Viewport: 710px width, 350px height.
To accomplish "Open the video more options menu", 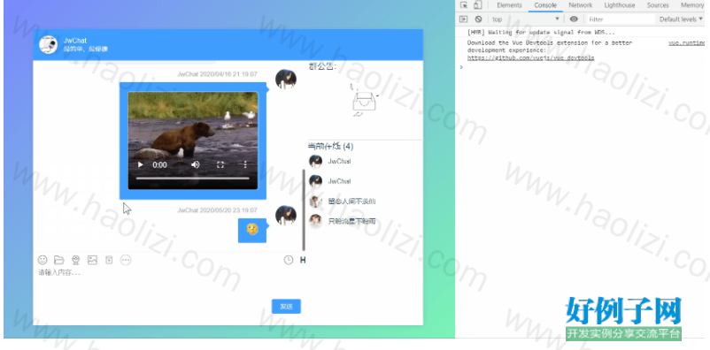I will click(245, 164).
